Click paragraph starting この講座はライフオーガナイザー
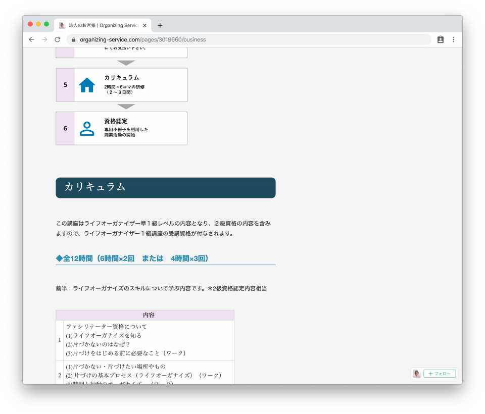This screenshot has width=485, height=414. [163, 228]
